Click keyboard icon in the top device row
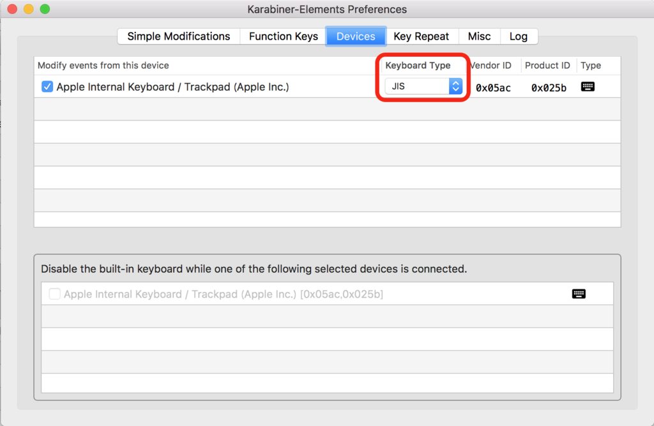The width and height of the screenshot is (654, 426). pyautogui.click(x=588, y=86)
